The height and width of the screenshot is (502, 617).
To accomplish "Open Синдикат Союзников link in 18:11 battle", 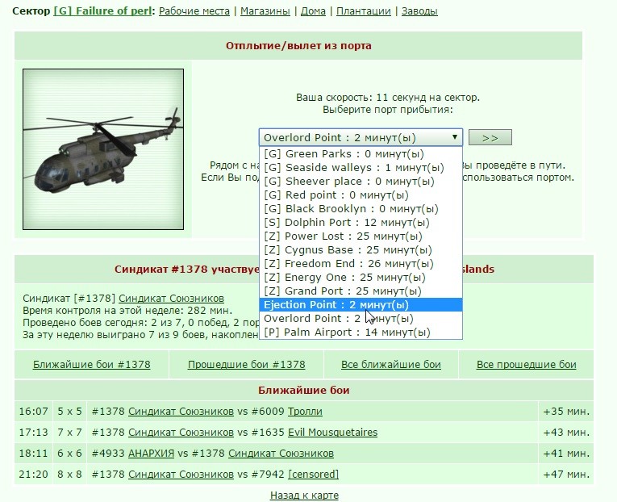I will click(281, 454).
